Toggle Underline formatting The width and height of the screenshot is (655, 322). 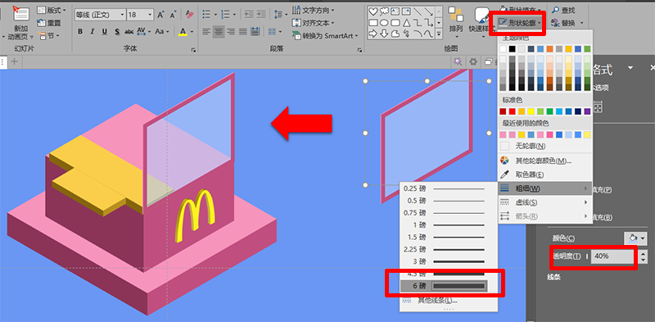point(105,31)
